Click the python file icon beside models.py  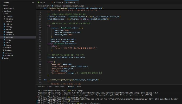[4, 32]
